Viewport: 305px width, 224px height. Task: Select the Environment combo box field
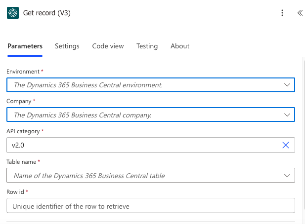tap(151, 85)
